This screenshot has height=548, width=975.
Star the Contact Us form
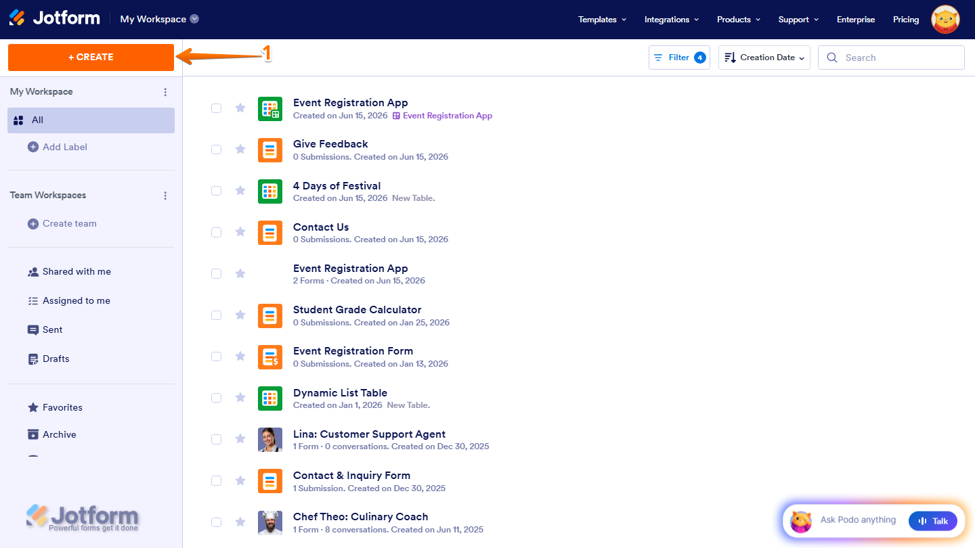point(240,231)
